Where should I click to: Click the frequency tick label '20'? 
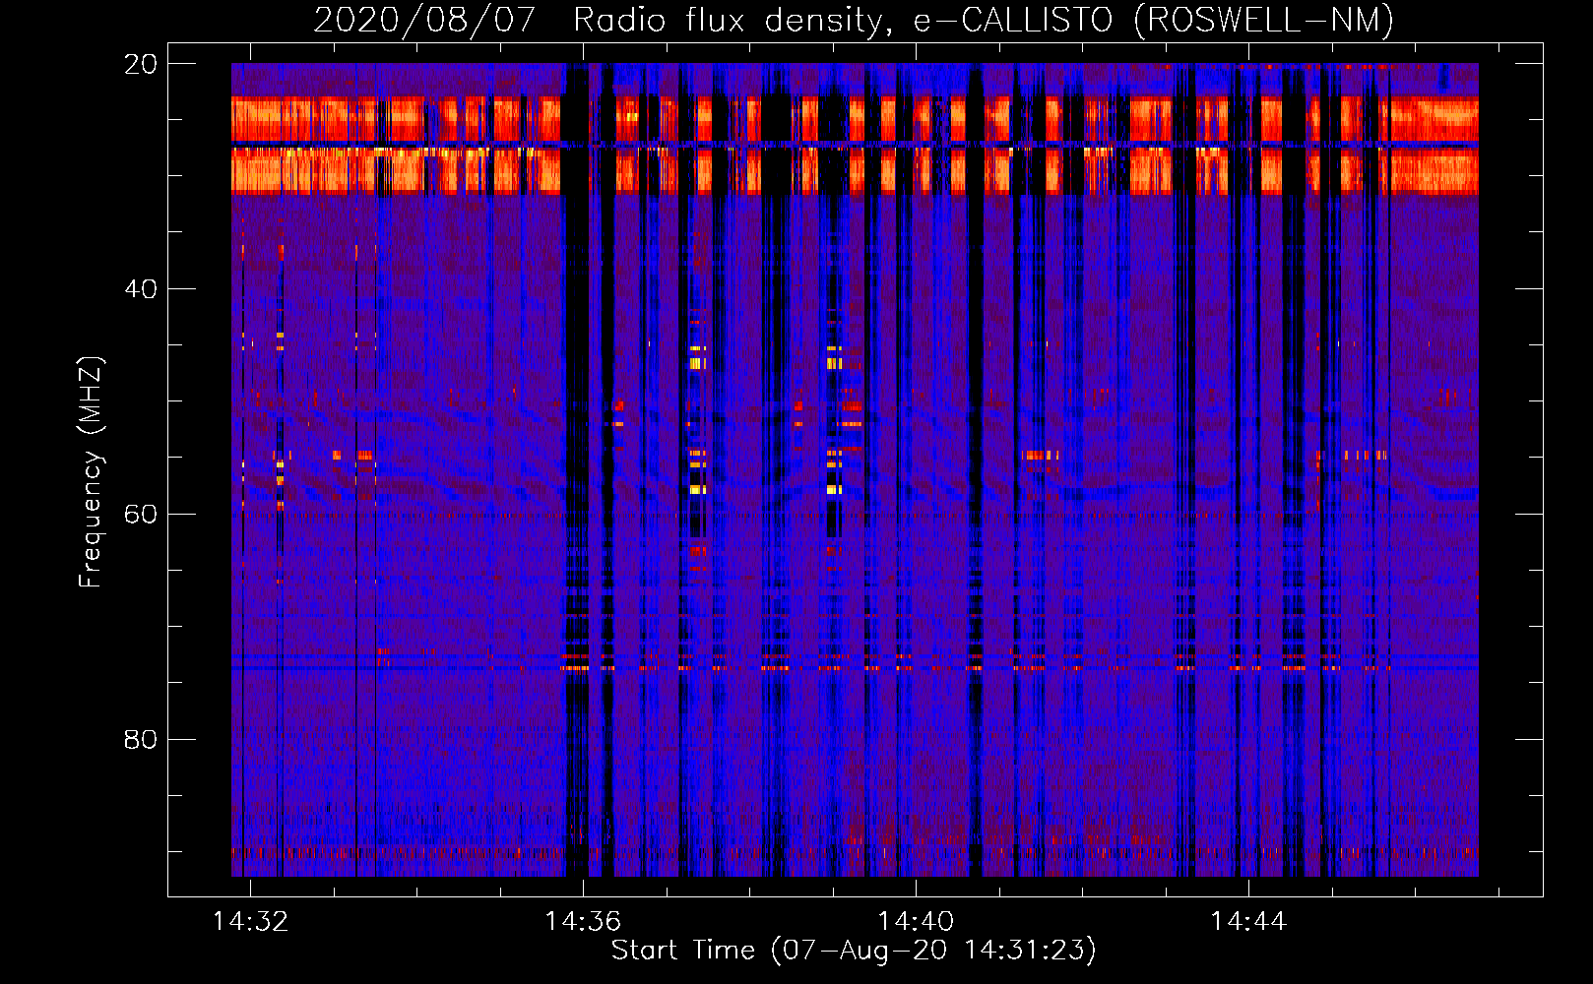[141, 64]
